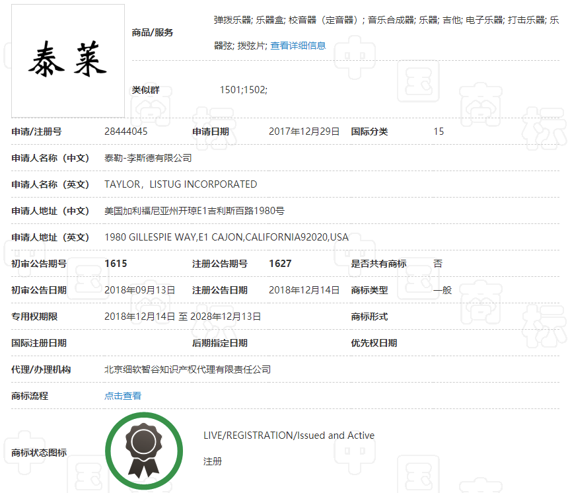
Task: Select the application date 2017年12月29日
Action: [304, 132]
